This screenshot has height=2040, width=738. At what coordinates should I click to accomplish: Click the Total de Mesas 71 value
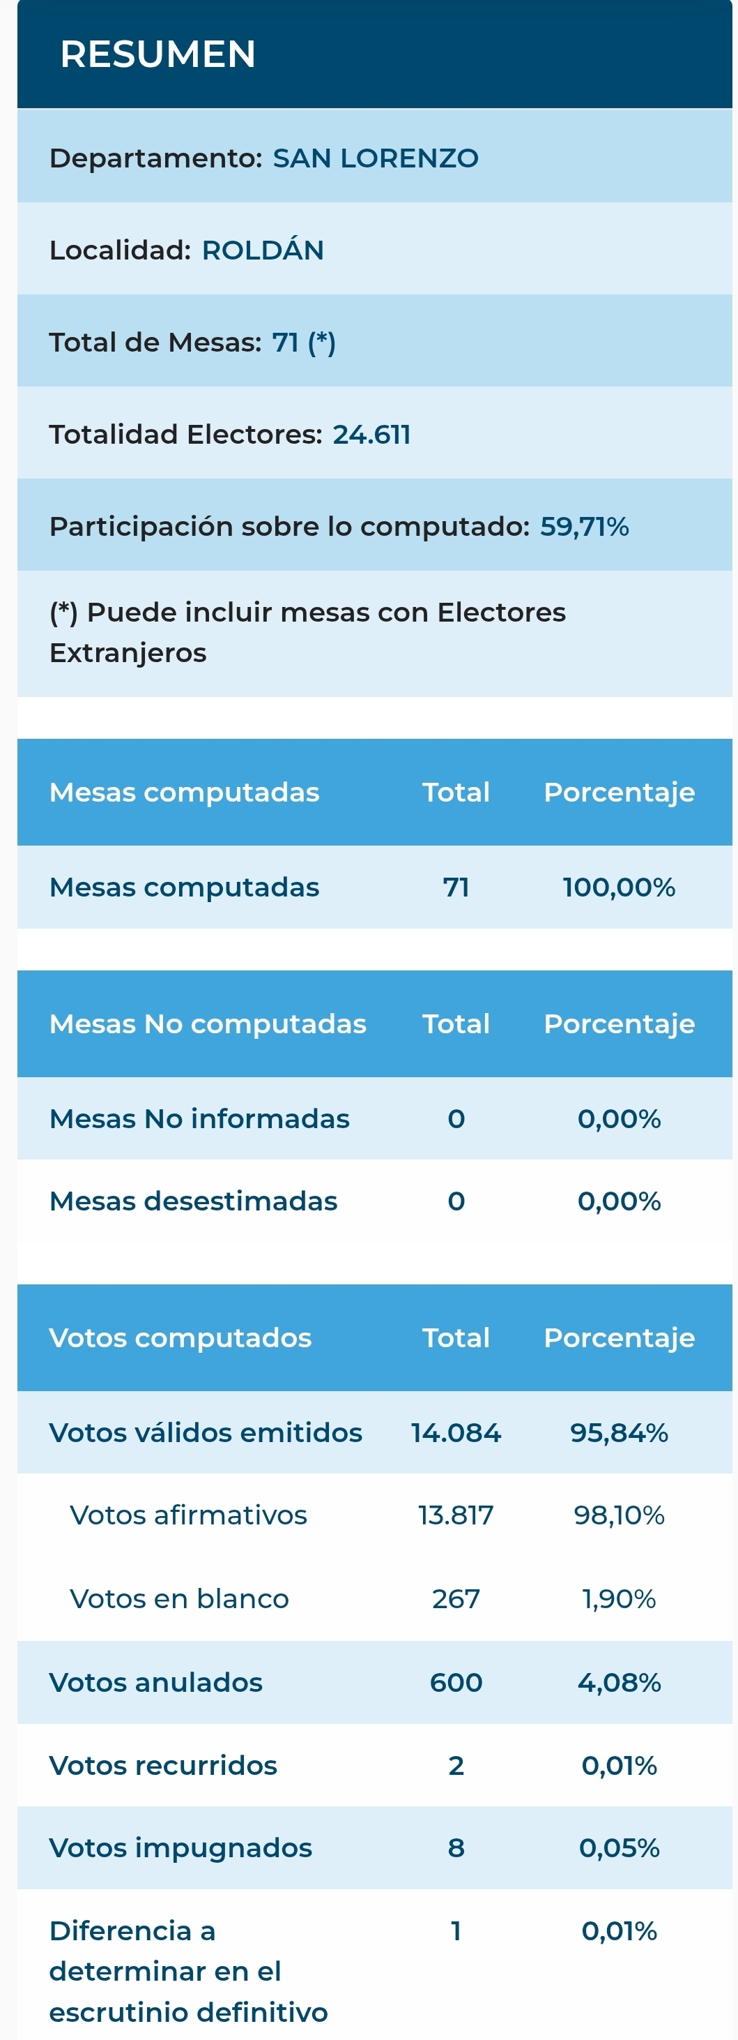[x=304, y=342]
